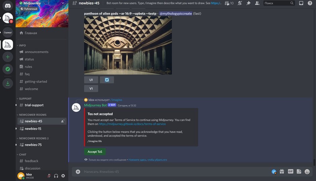Open the emoji picker
The width and height of the screenshot is (316, 181).
click(307, 172)
